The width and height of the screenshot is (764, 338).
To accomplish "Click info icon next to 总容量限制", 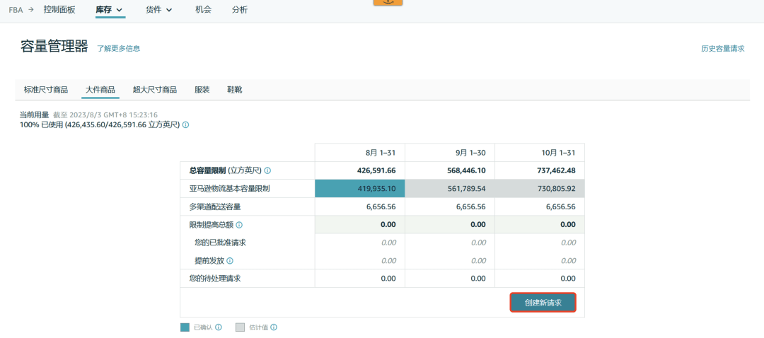I will coord(267,170).
